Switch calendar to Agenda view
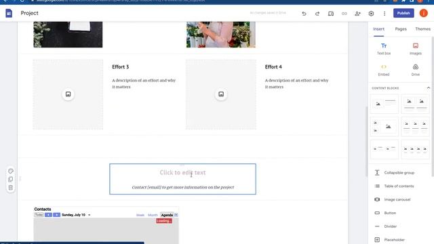 point(167,215)
